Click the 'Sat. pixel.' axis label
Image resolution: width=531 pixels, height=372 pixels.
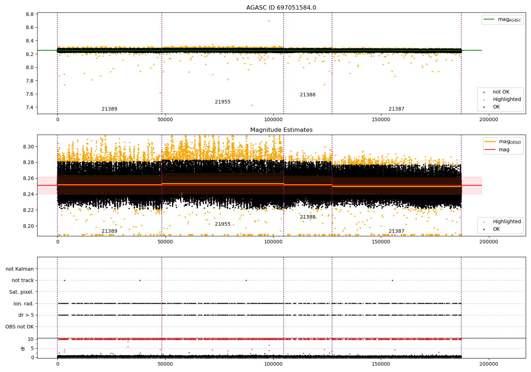(x=22, y=292)
